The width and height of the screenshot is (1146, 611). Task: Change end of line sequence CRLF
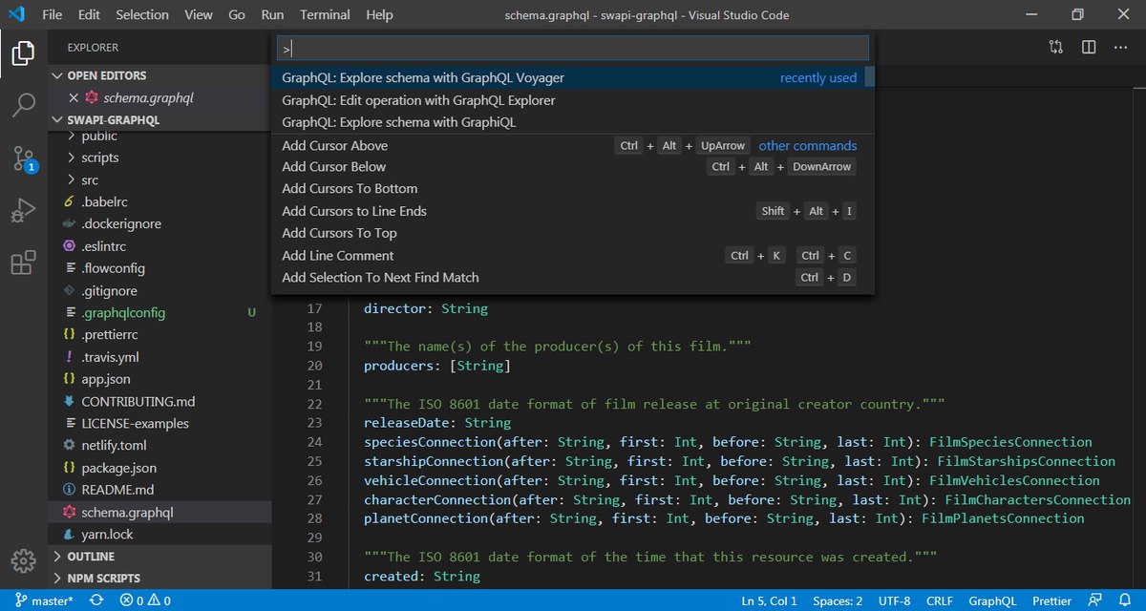[939, 600]
